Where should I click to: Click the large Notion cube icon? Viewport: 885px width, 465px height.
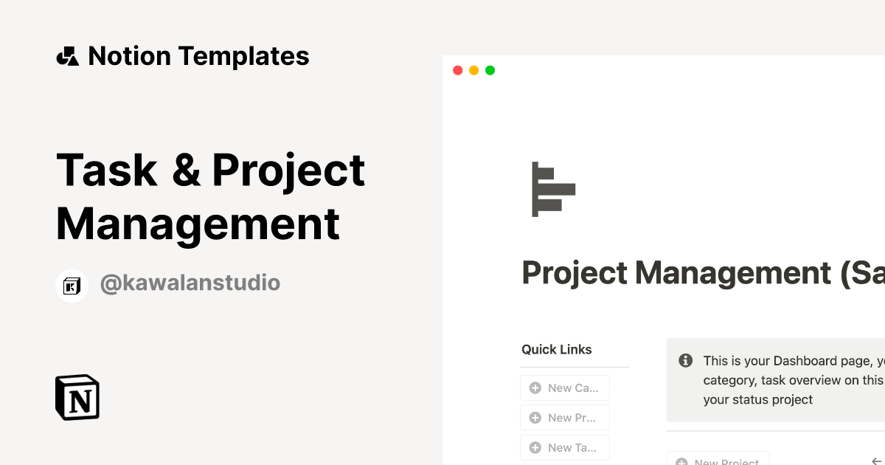[x=77, y=397]
